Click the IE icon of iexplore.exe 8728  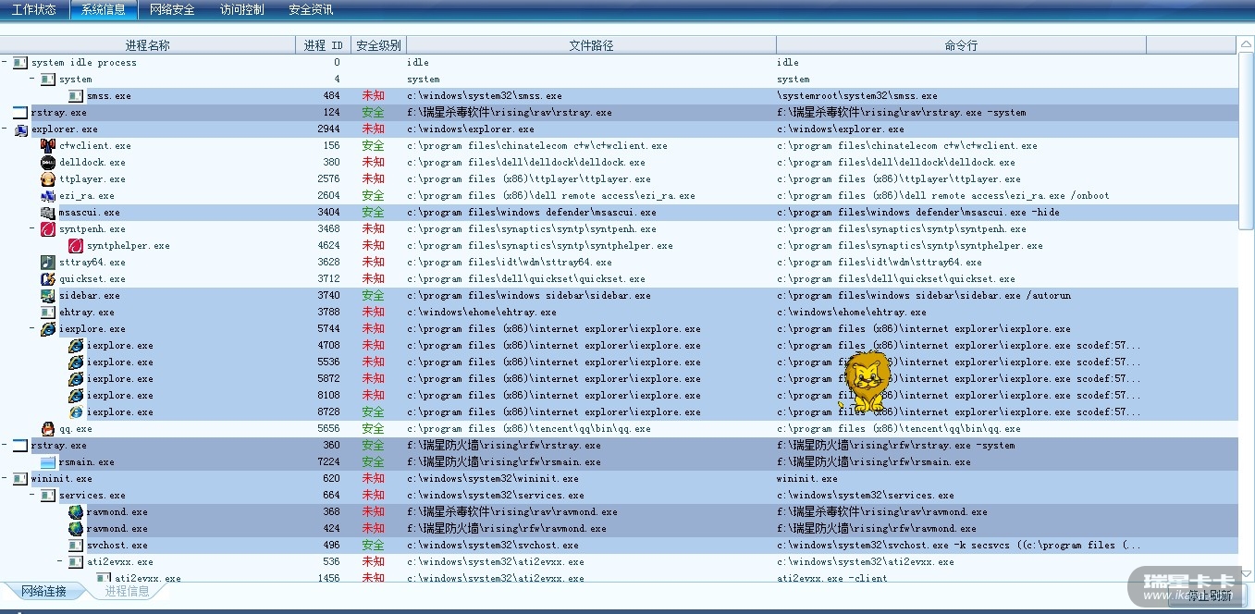pos(76,412)
